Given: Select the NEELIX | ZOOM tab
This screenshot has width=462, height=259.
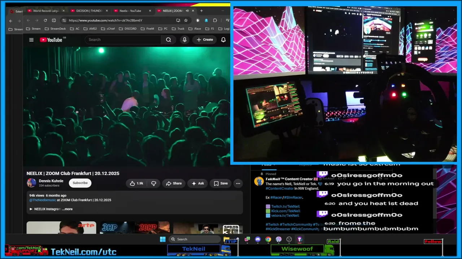Looking at the screenshot, I should click(x=175, y=11).
